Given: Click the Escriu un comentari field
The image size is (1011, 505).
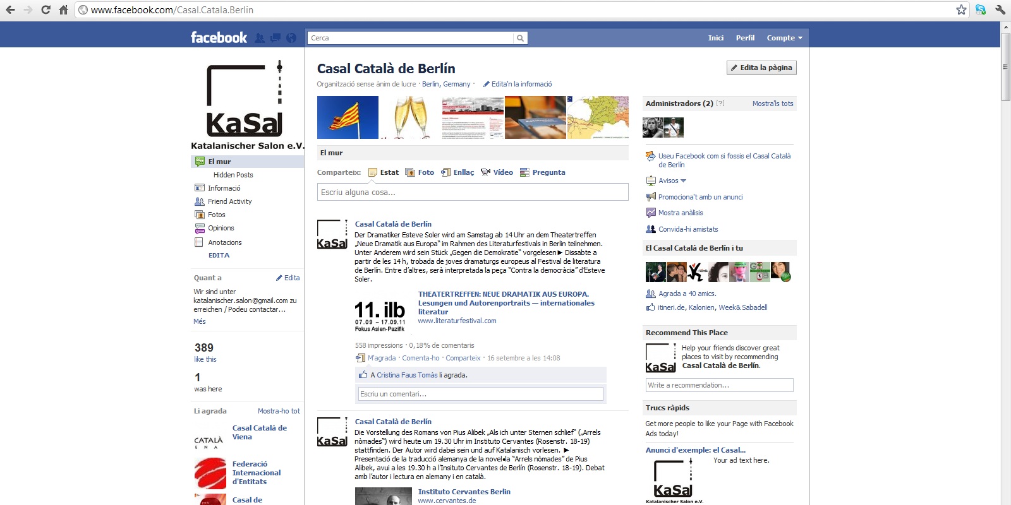Looking at the screenshot, I should click(x=481, y=394).
